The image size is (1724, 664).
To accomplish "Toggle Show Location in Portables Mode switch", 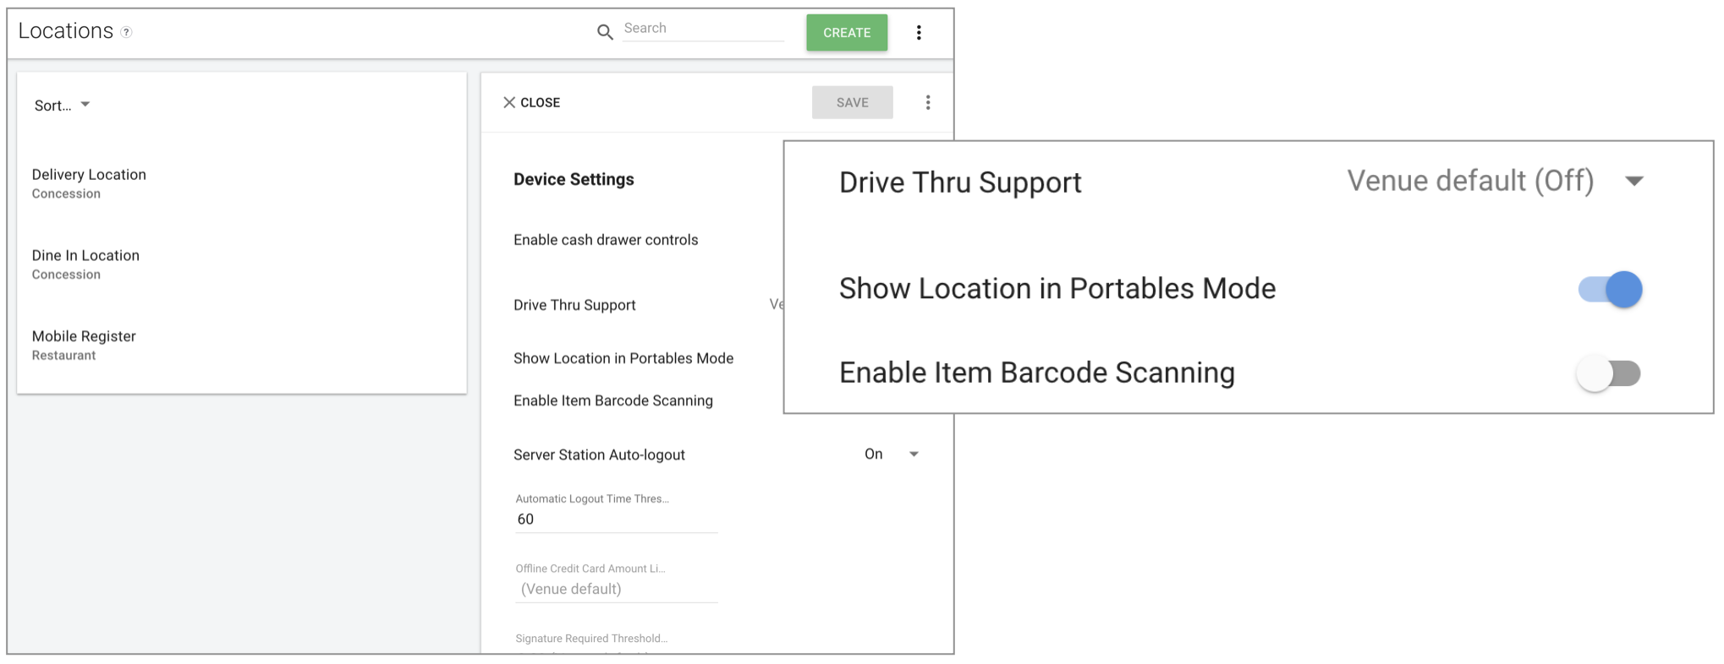I will (1610, 289).
